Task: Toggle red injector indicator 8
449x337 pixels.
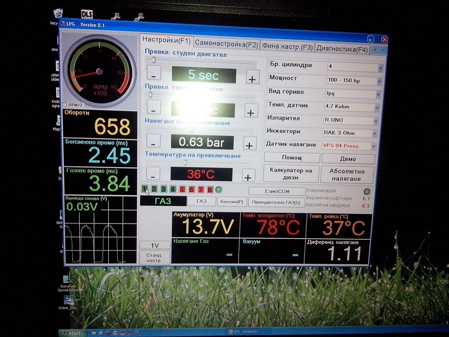Action: coord(210,190)
